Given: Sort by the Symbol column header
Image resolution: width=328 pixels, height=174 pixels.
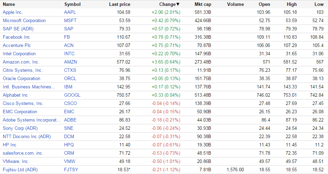Looking at the screenshot, I should click(x=72, y=4).
